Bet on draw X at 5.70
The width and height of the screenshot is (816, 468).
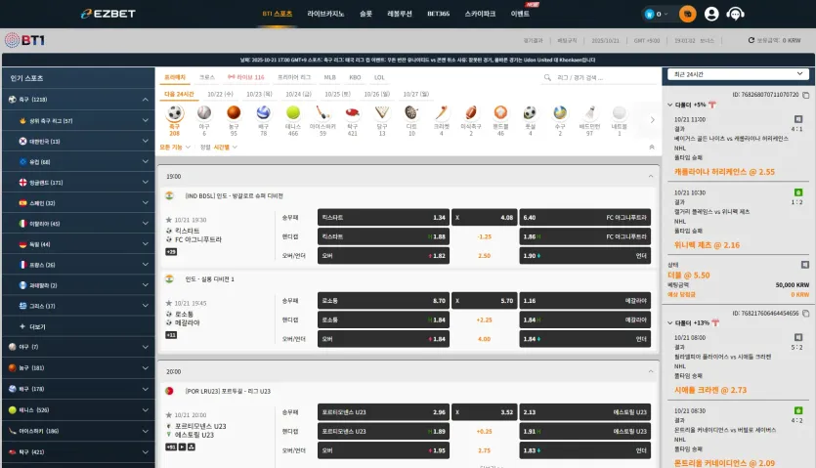tap(485, 301)
